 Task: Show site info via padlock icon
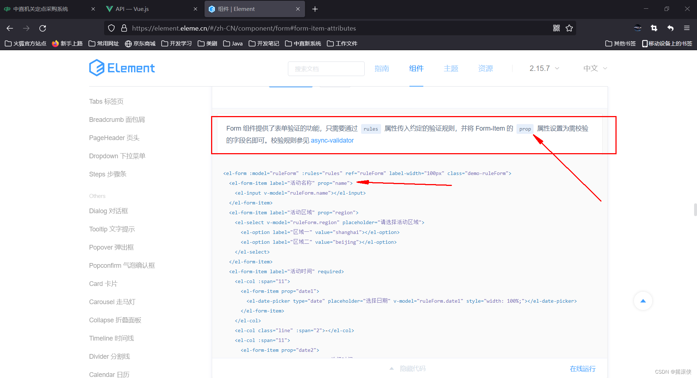coord(124,28)
